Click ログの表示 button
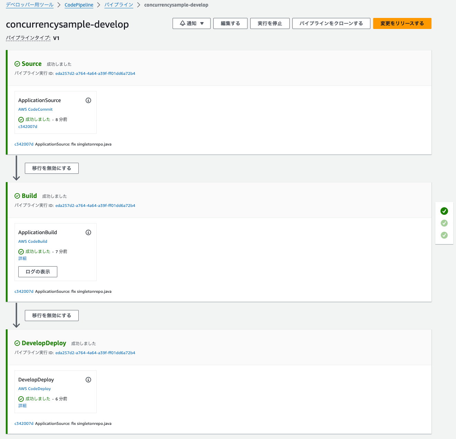 (x=38, y=272)
